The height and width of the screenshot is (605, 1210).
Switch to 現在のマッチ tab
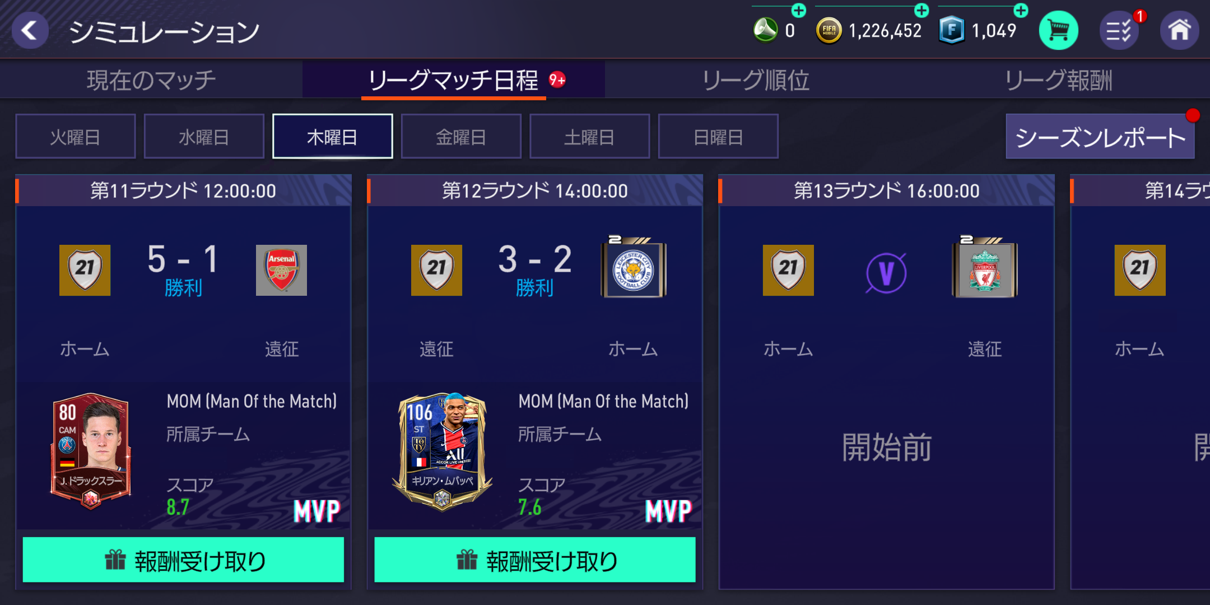pyautogui.click(x=151, y=80)
